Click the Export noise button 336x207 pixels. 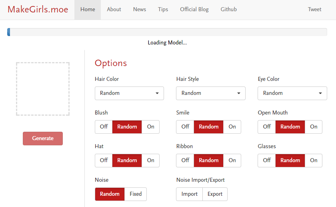(x=215, y=194)
